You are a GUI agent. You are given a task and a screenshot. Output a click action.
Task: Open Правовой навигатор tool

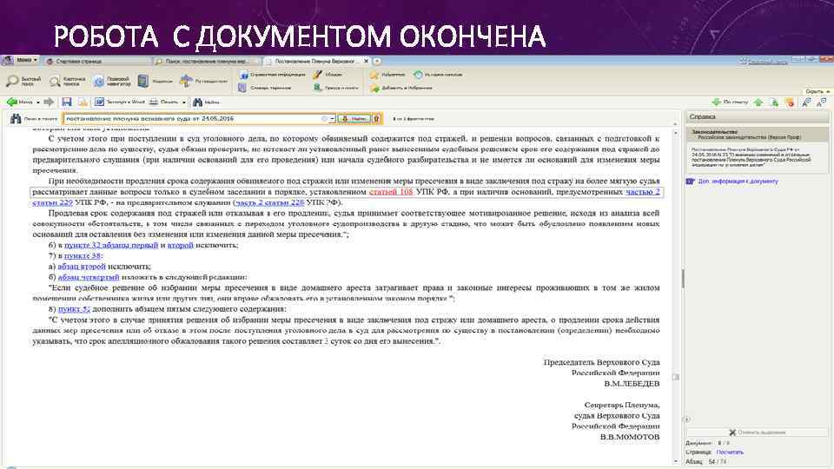112,81
